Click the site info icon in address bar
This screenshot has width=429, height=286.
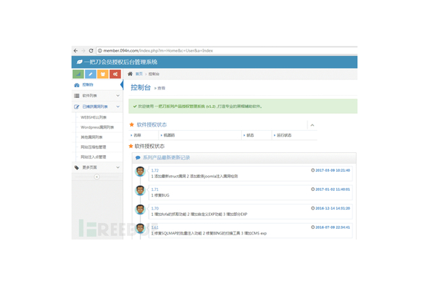pos(100,51)
